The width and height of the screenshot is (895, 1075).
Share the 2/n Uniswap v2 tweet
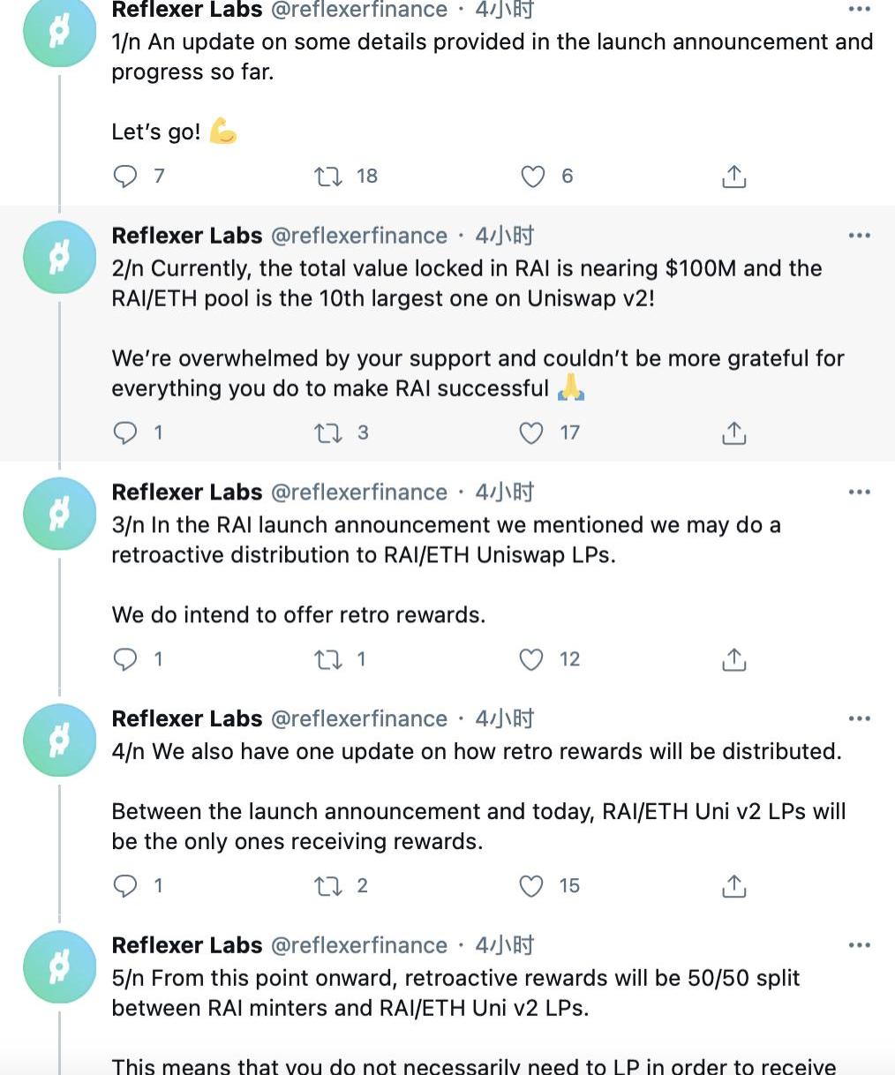pos(733,432)
